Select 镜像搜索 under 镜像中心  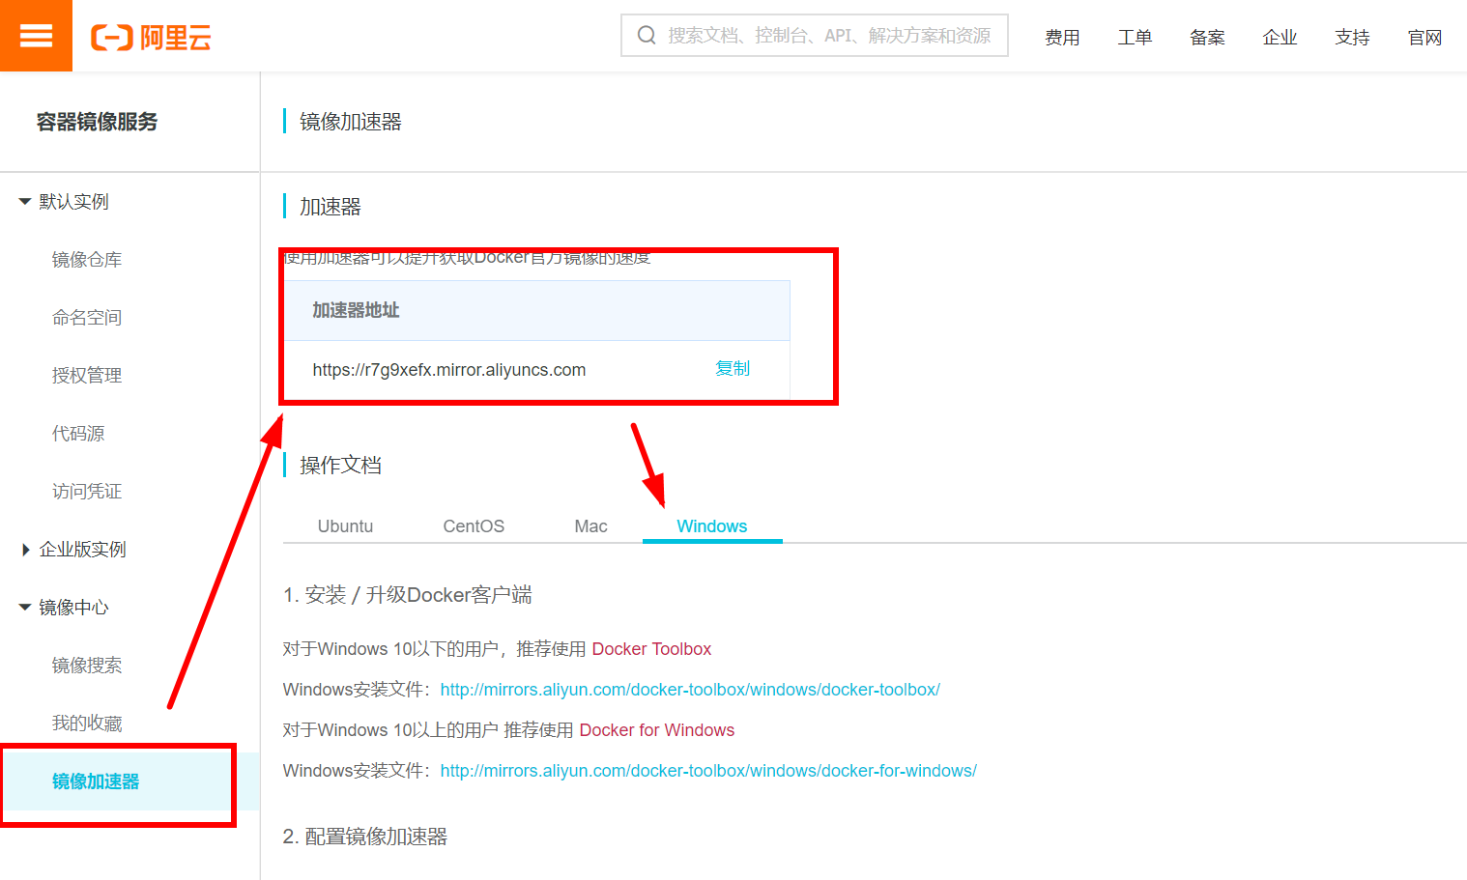[x=86, y=665]
